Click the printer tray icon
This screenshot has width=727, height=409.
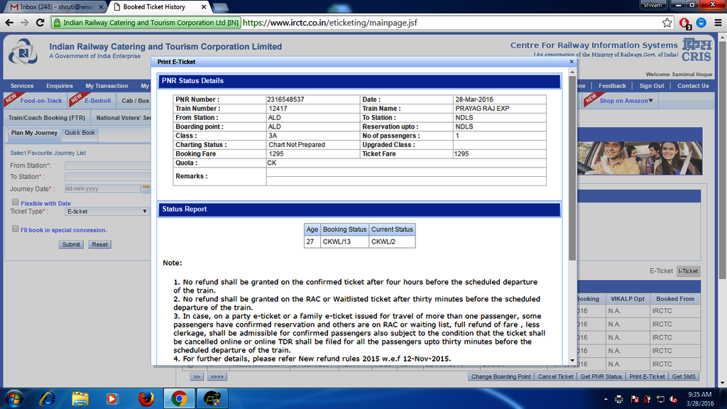618,399
